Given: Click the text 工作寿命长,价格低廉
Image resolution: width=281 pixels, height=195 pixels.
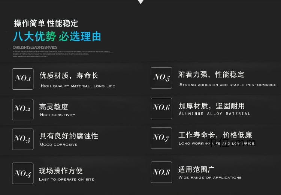Looking at the screenshot, I should click(215, 135).
